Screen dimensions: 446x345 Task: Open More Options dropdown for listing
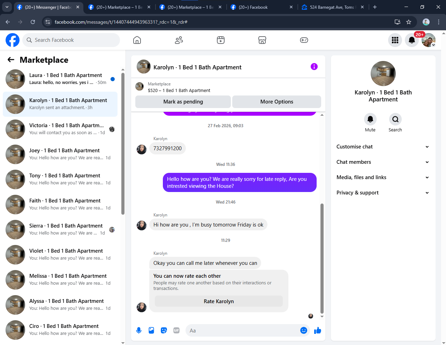click(277, 102)
